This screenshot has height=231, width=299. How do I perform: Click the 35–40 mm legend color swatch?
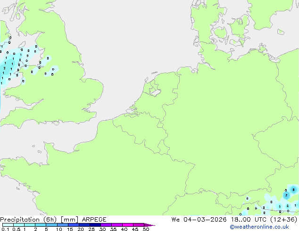(117, 225)
